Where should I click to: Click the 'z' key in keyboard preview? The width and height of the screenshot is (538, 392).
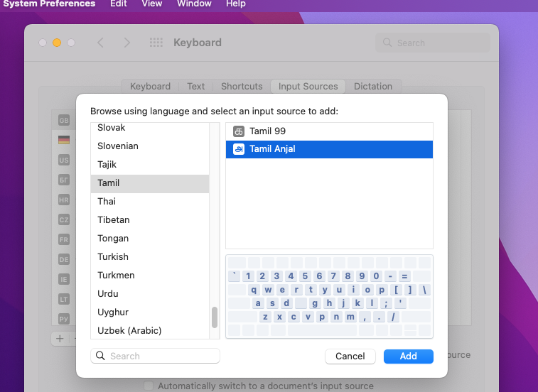pos(265,317)
